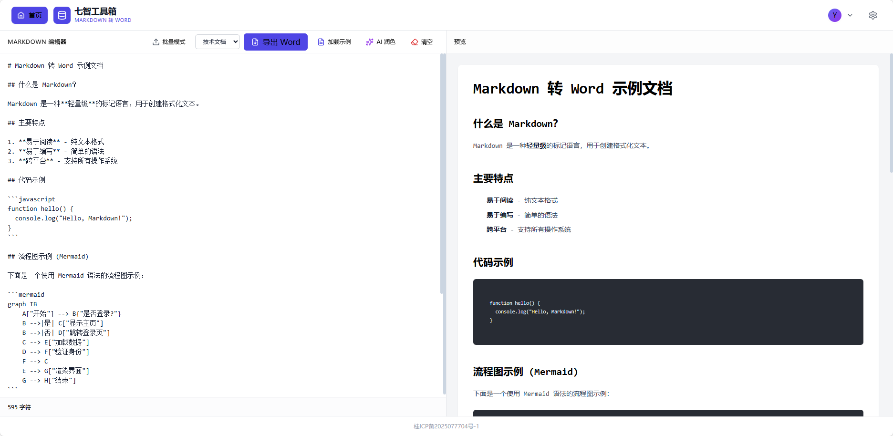Click the editor line 'G --> H["结束"]'
The width and height of the screenshot is (893, 436).
[49, 380]
